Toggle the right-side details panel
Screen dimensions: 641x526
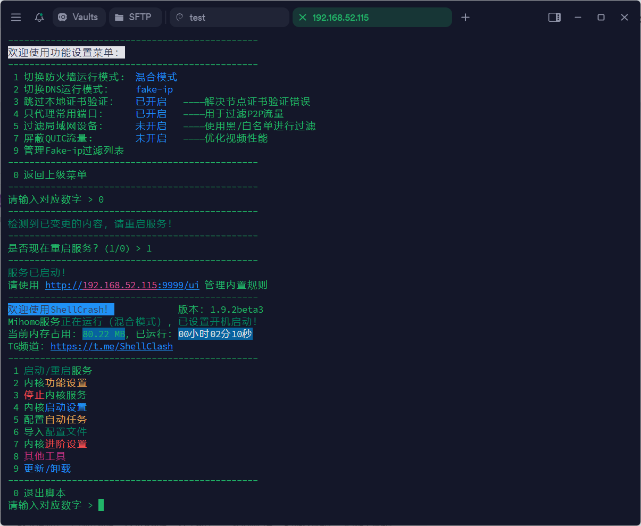click(x=554, y=17)
